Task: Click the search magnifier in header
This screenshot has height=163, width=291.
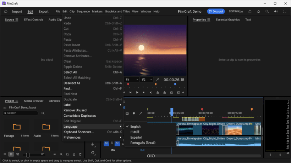Action: coord(267,11)
